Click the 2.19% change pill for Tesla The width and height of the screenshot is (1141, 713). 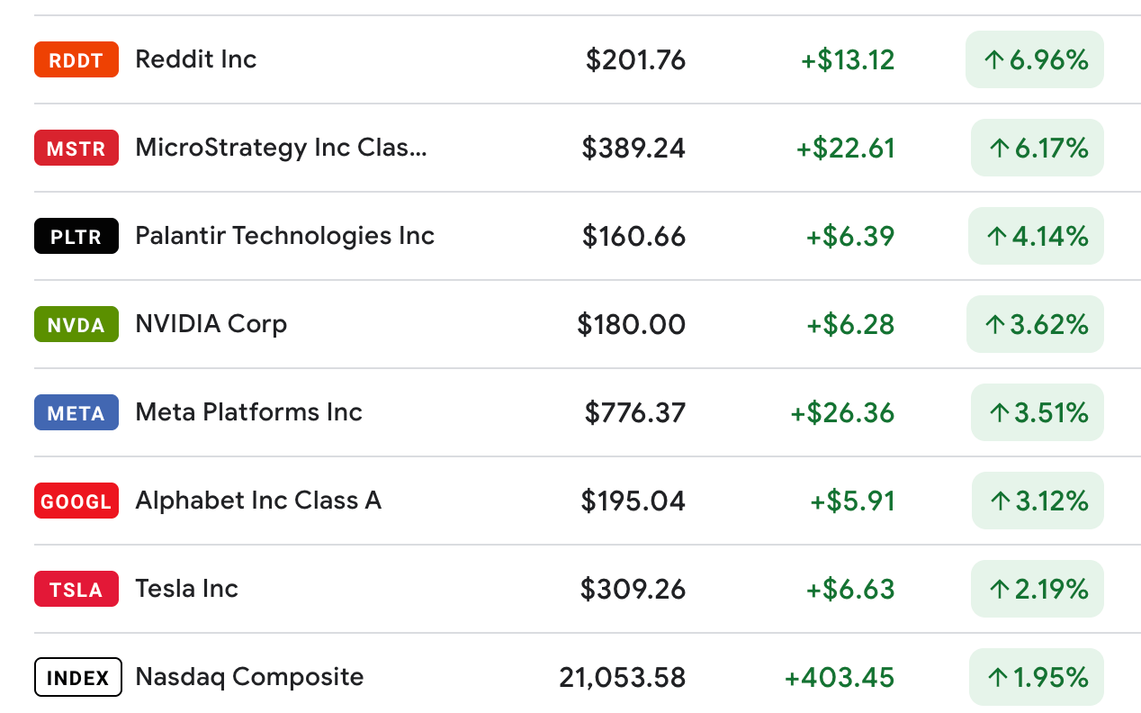pos(1038,589)
